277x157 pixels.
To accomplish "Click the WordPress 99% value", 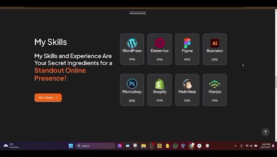I will coord(132,60).
